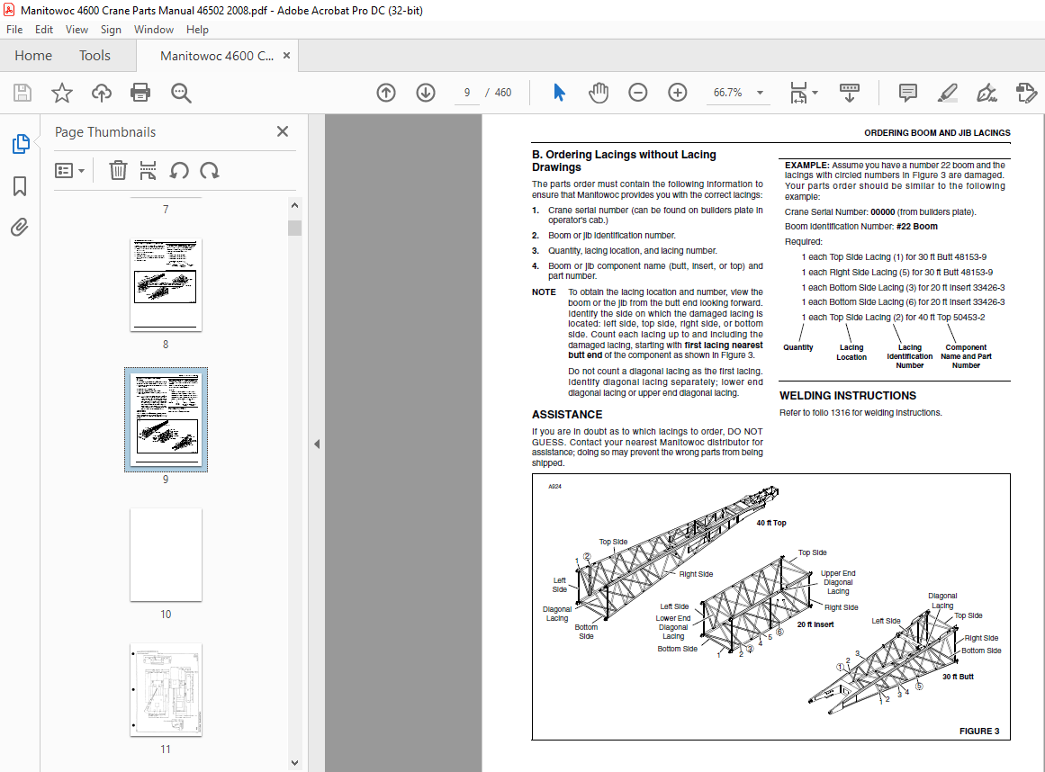The width and height of the screenshot is (1045, 772).
Task: Click the 'ASSISTANCE' heading in the document
Action: click(567, 414)
